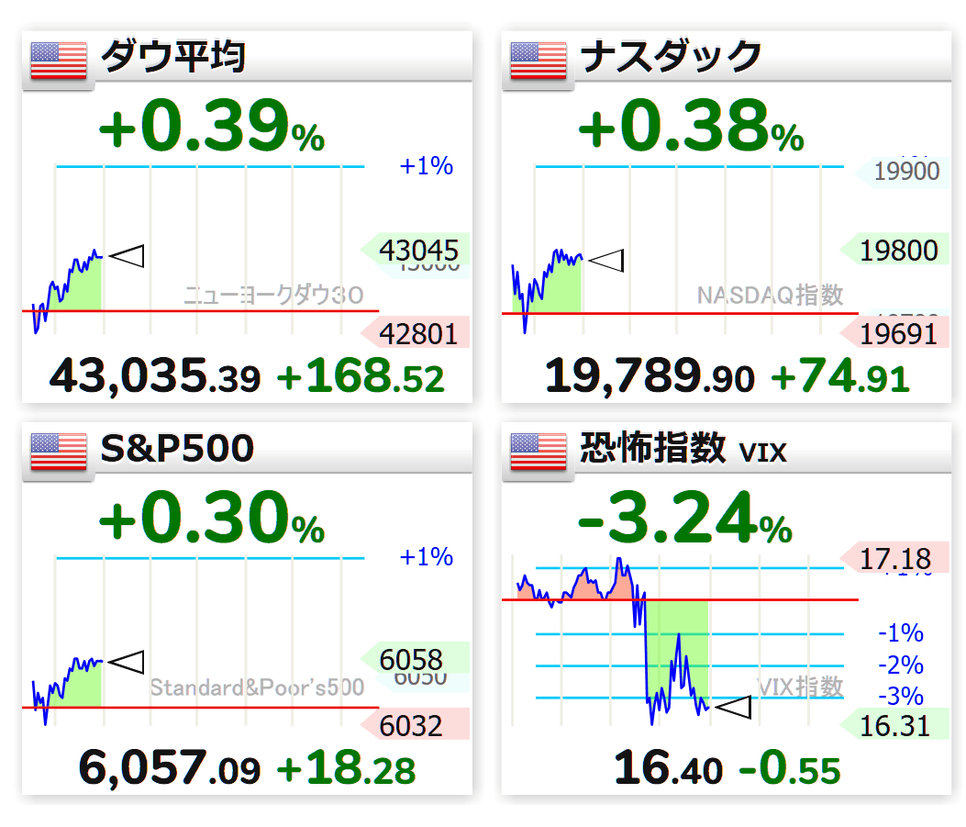Click the current-price arrow marker on S&P500 chart
The height and width of the screenshot is (827, 966).
(127, 662)
